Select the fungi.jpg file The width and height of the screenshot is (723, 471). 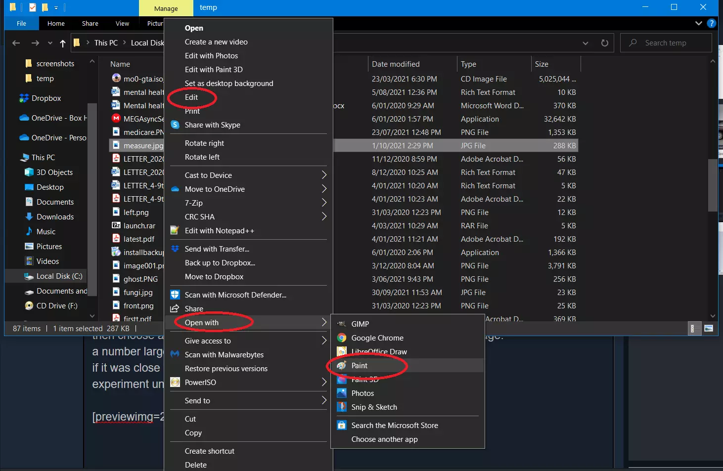138,292
